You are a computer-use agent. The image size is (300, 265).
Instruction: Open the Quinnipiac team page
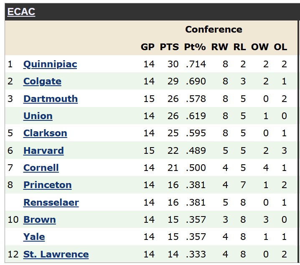pyautogui.click(x=50, y=64)
